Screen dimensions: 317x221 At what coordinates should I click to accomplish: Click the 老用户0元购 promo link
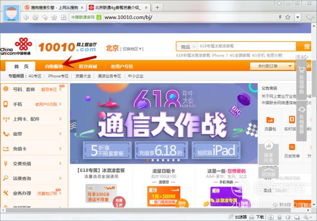click(46, 104)
